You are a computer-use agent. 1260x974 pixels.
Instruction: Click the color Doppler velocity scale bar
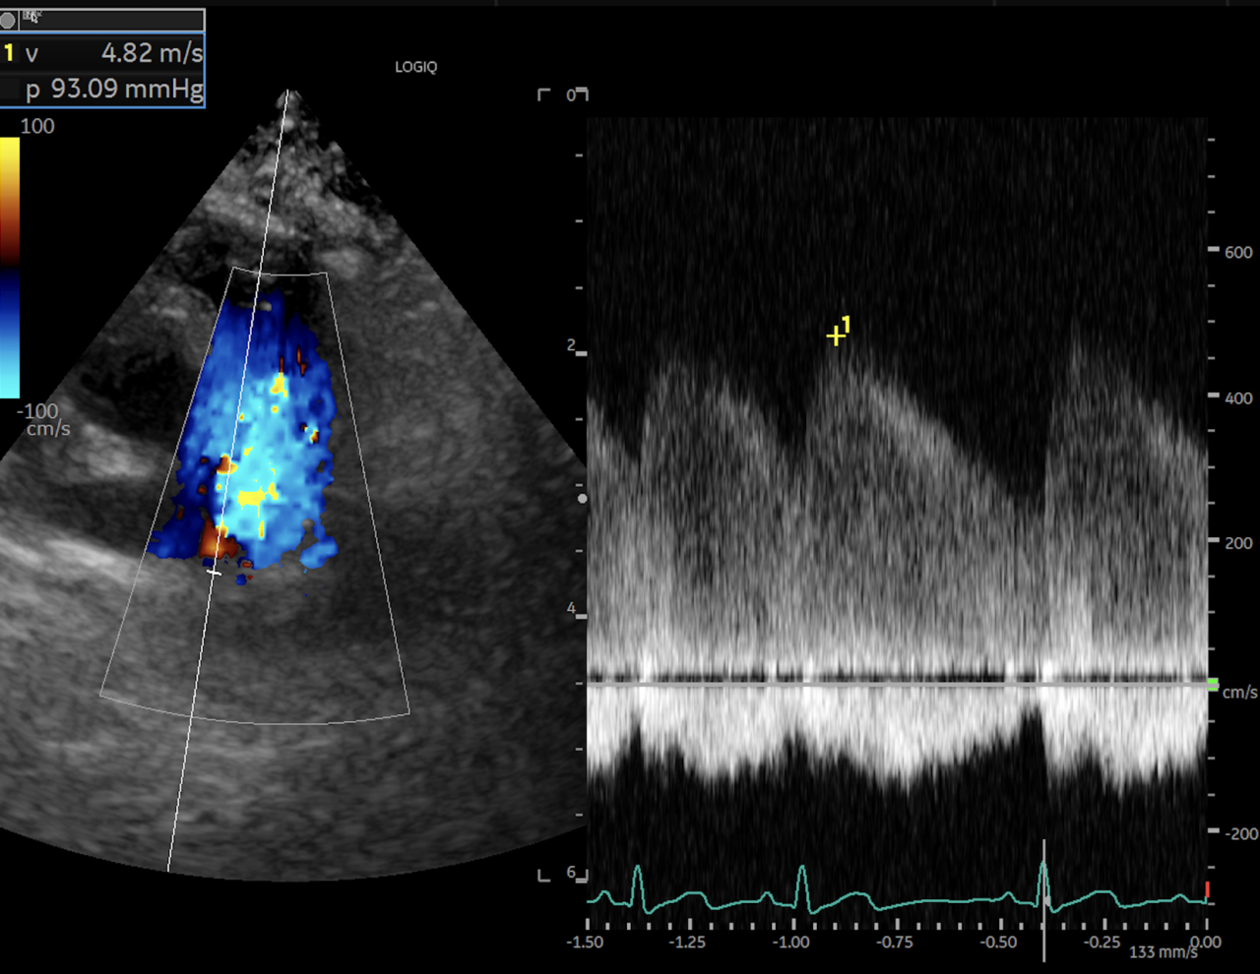click(x=10, y=266)
